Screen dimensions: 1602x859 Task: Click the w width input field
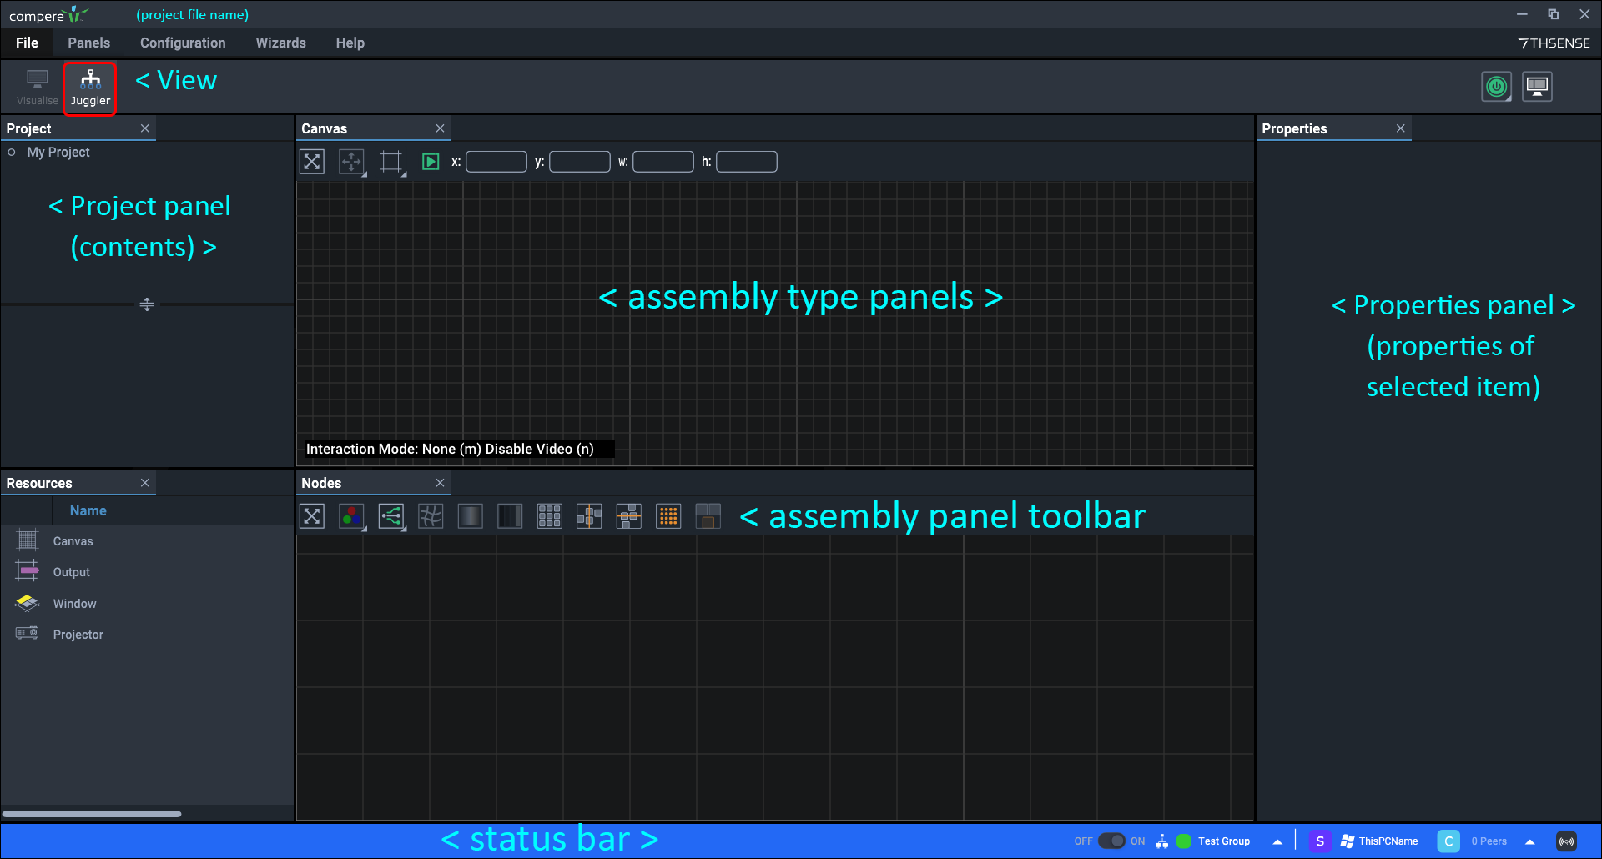[663, 162]
